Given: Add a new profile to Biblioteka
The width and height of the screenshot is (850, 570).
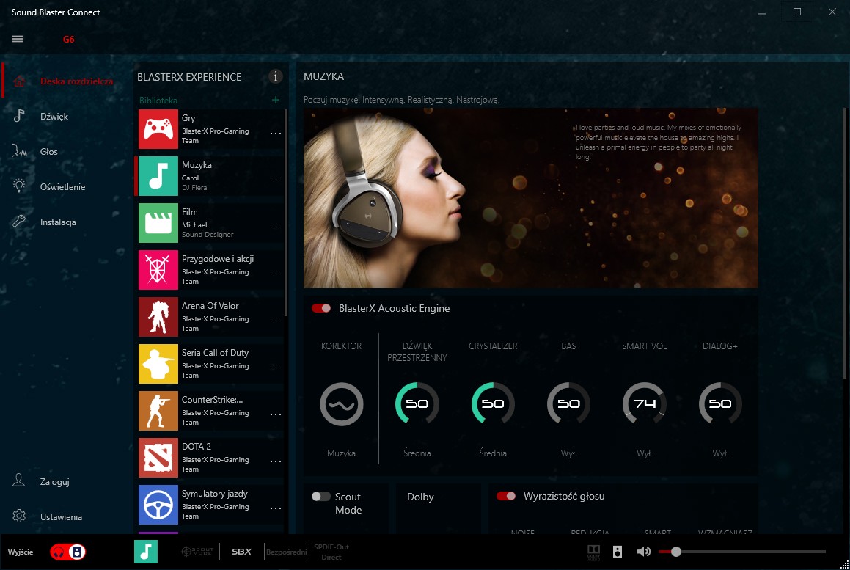Looking at the screenshot, I should (275, 100).
